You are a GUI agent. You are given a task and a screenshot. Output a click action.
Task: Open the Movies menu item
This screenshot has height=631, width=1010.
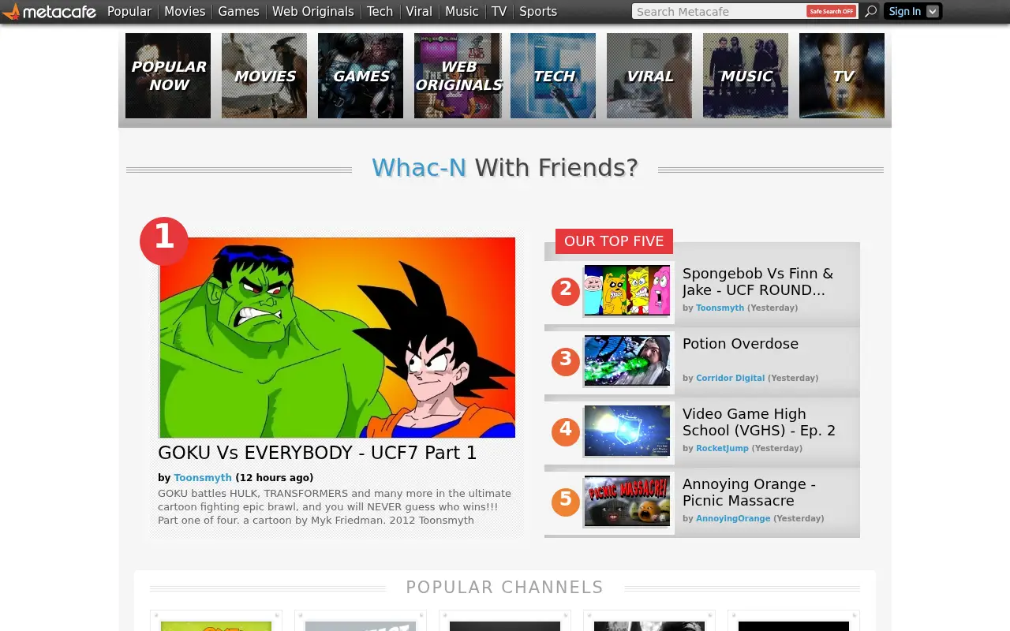pyautogui.click(x=185, y=11)
